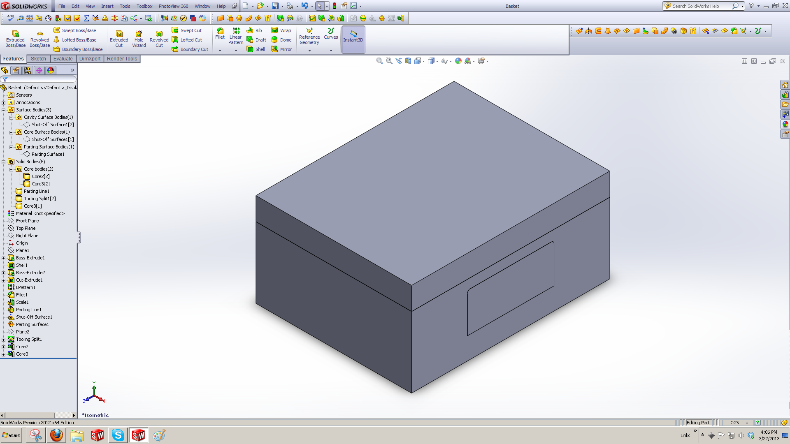Select the Mirror feature tool
Screen dimensions: 790x444
pos(281,49)
